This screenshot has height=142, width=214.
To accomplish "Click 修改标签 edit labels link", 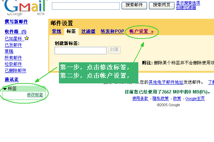I will (35, 95).
